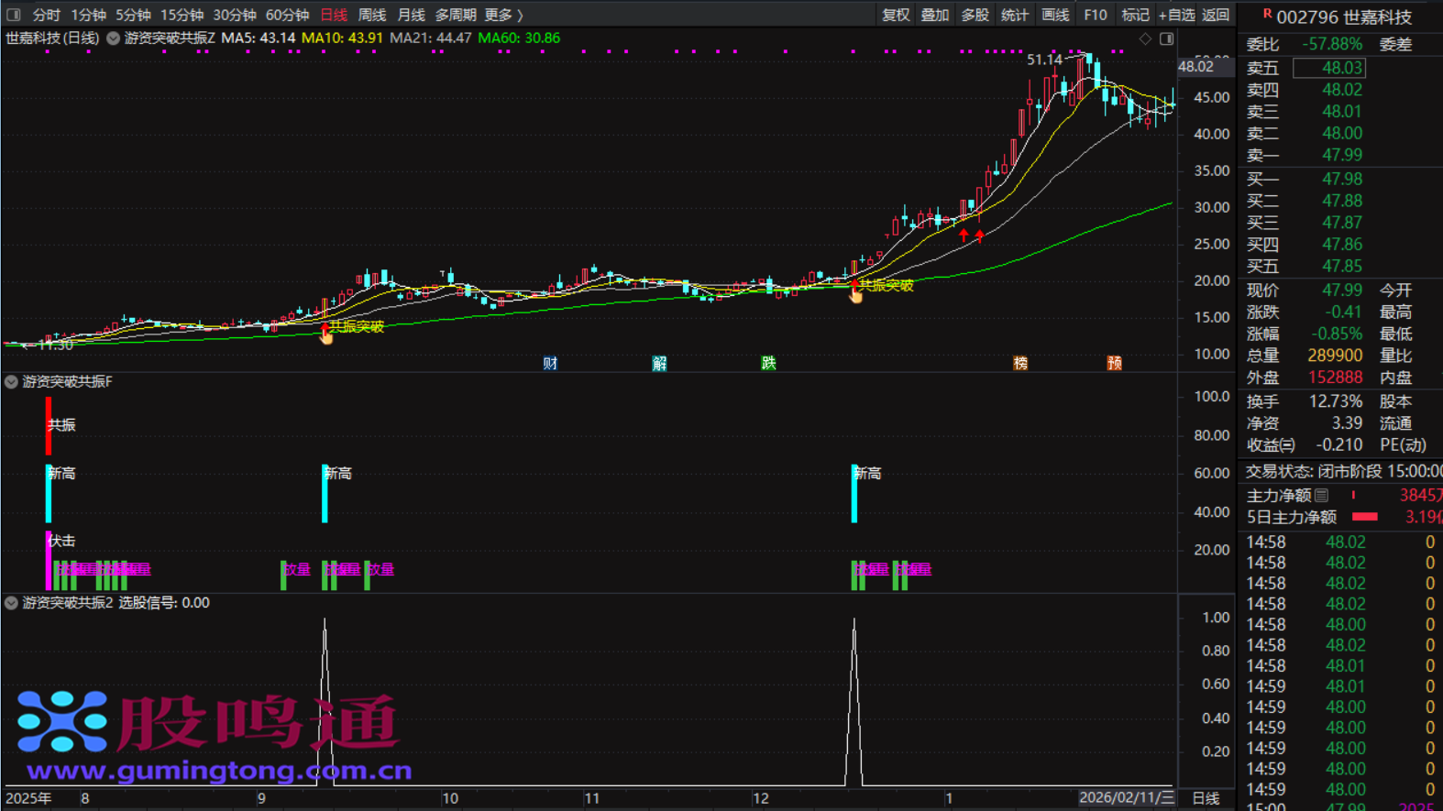Click the green 跌 event marker
The width and height of the screenshot is (1443, 811).
[x=768, y=363]
